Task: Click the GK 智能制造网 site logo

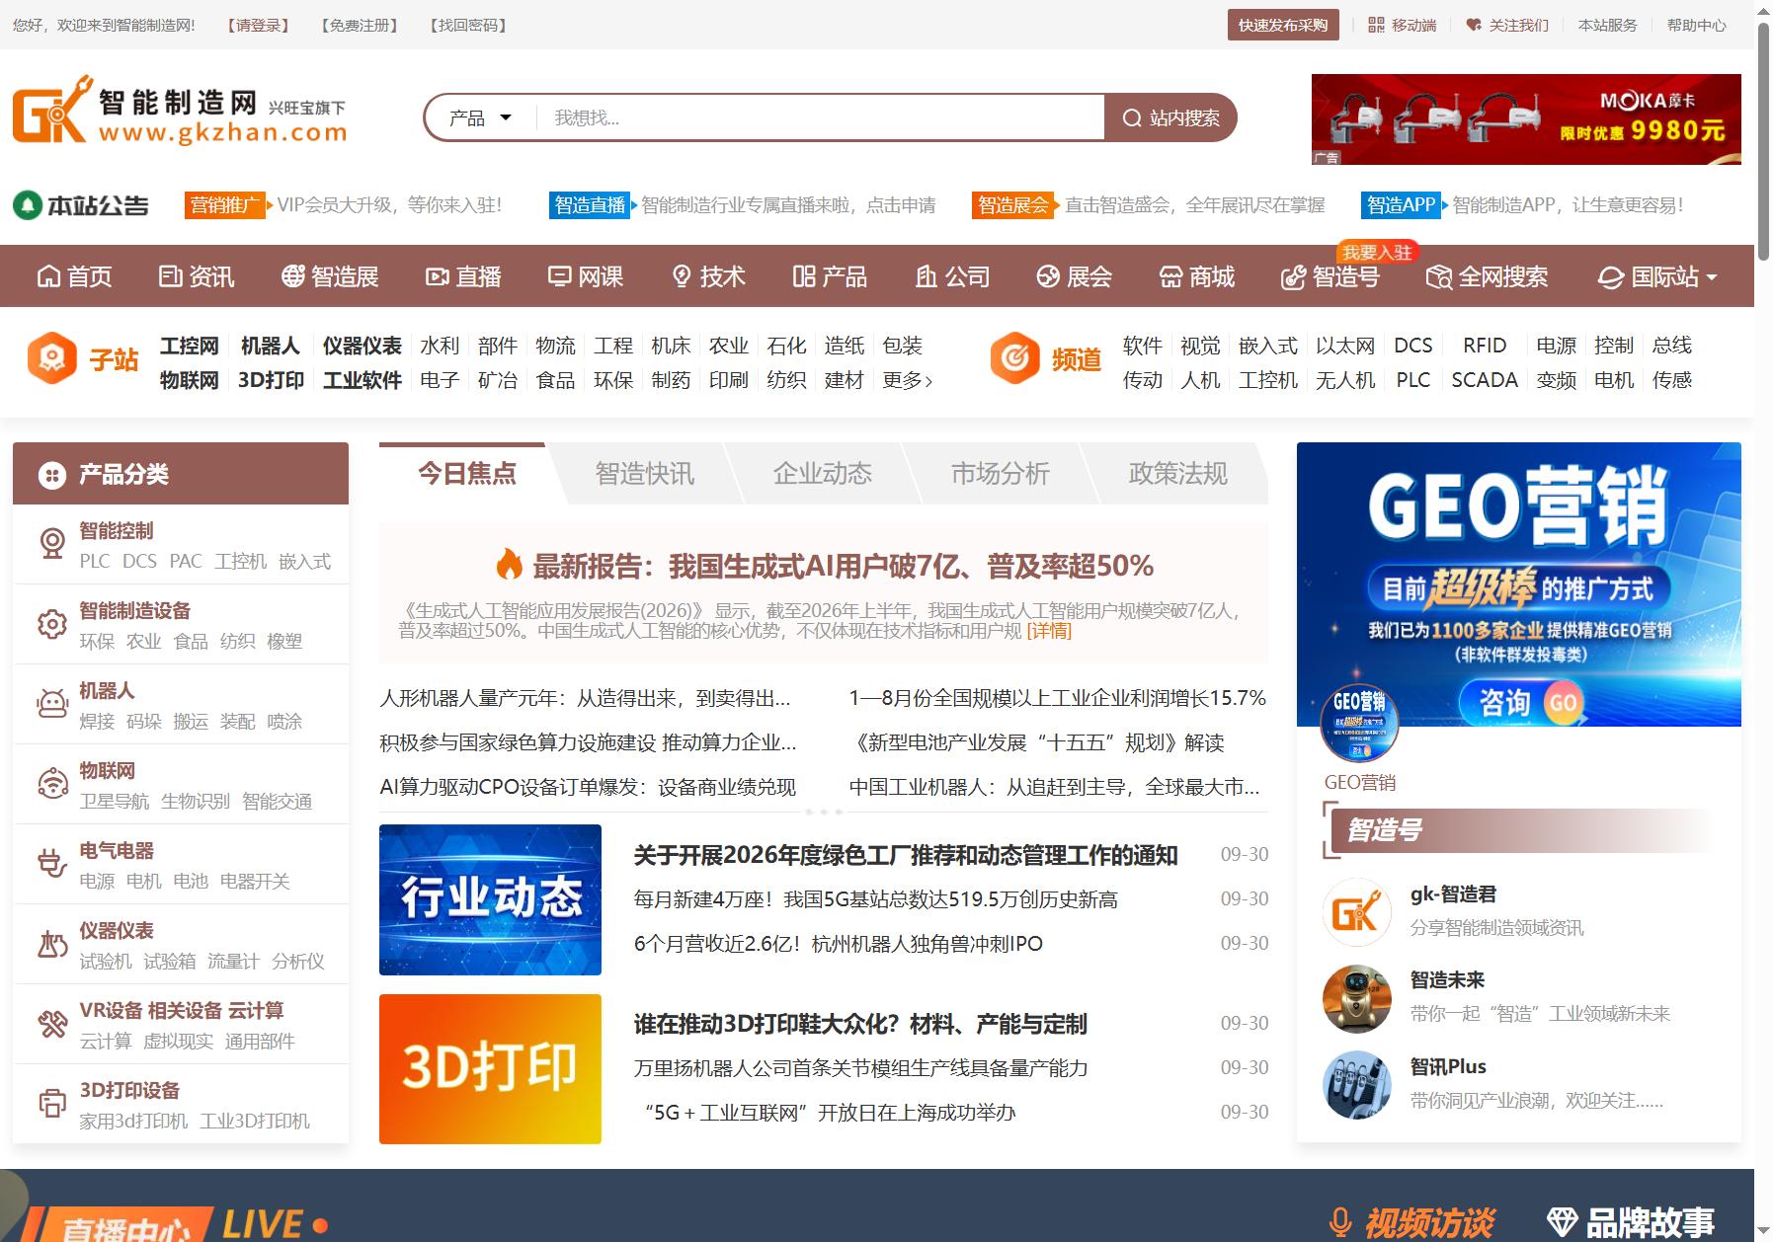Action: coord(179,110)
